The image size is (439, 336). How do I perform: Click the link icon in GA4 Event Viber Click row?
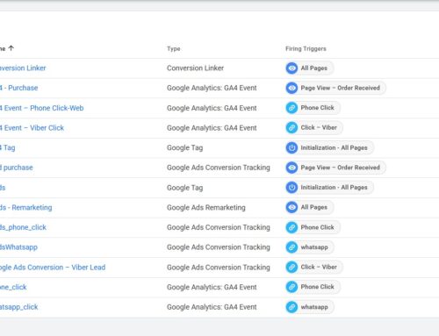coord(291,128)
